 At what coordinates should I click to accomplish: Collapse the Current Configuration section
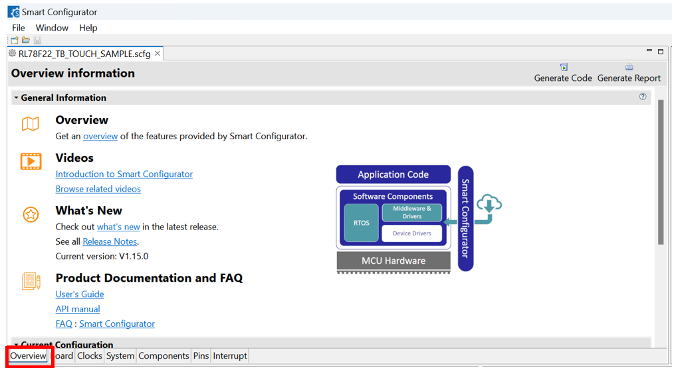16,344
